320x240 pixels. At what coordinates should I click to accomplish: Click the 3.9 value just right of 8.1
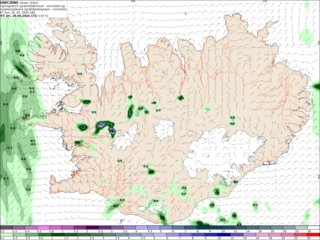click(x=111, y=125)
